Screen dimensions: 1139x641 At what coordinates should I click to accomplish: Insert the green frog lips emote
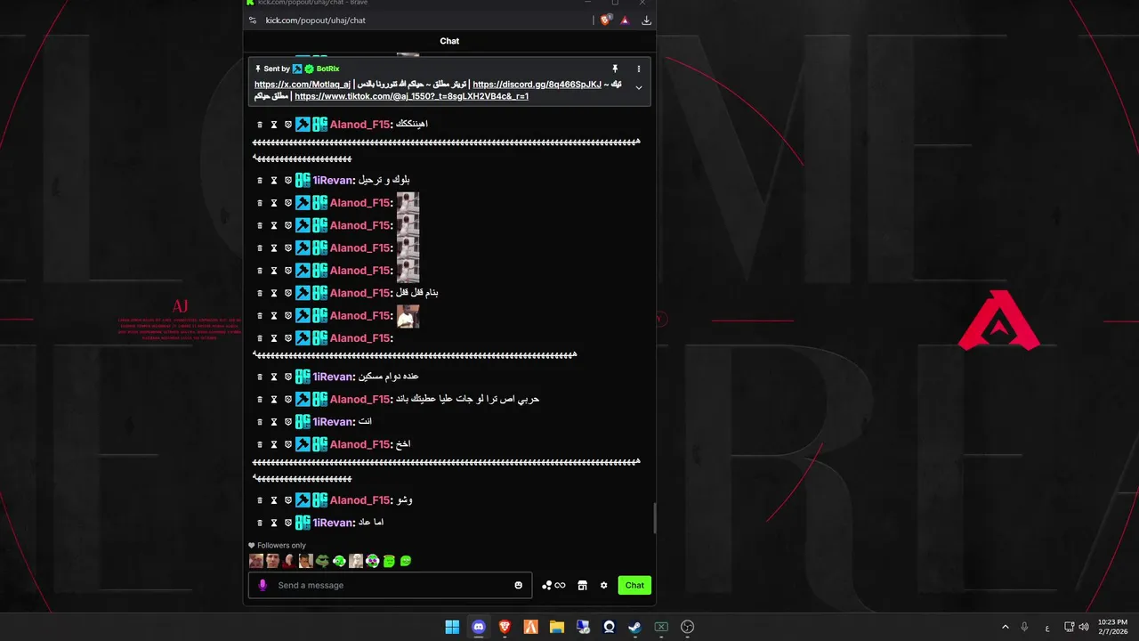click(x=322, y=561)
